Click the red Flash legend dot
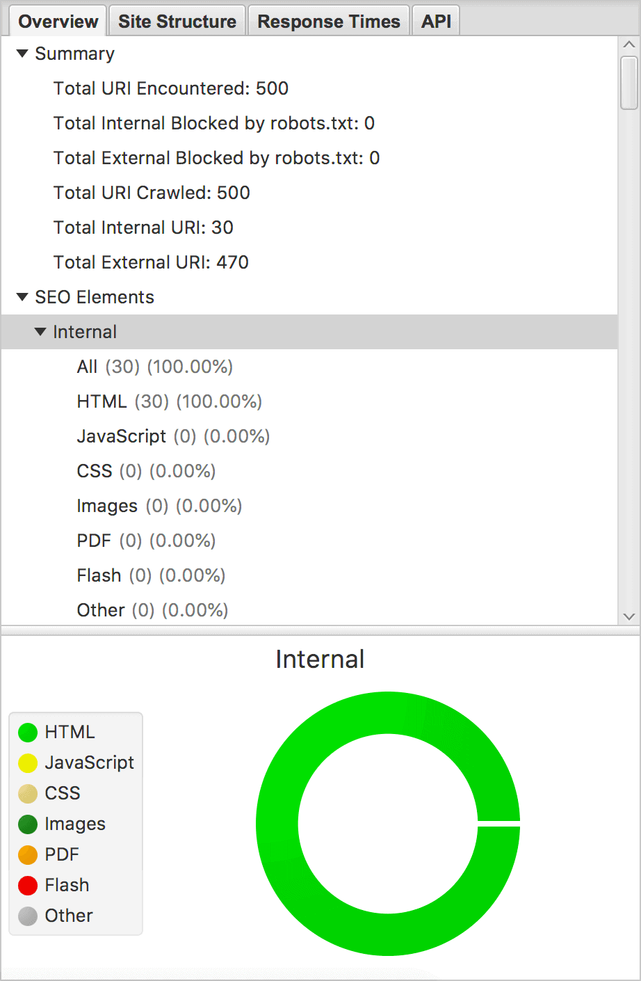This screenshot has width=641, height=981. tap(28, 886)
